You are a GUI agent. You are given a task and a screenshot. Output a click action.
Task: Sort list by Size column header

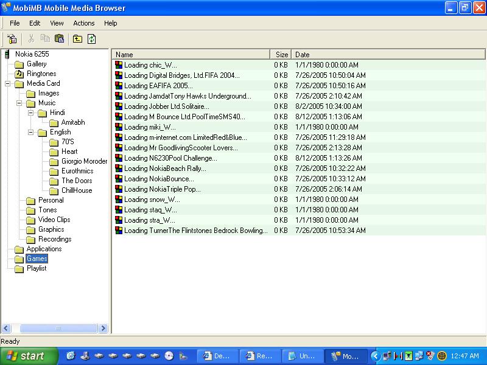(x=281, y=55)
